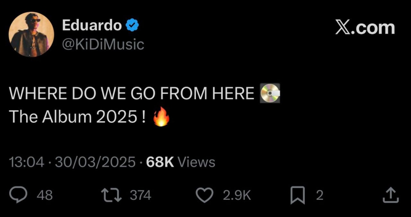Screen dimensions: 411x217
Task: Click the 374 reposts count
Action: tap(141, 195)
